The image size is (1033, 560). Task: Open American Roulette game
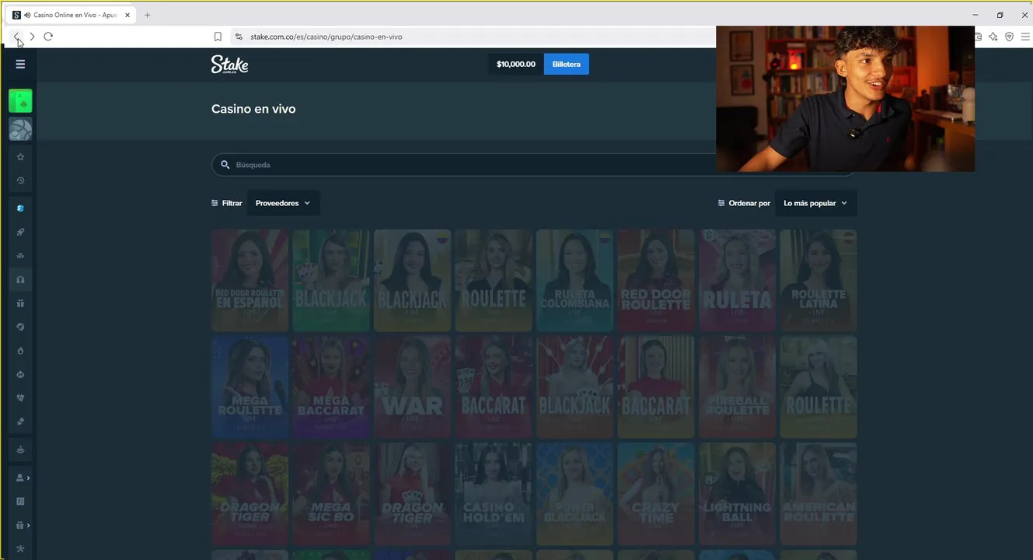(x=818, y=494)
